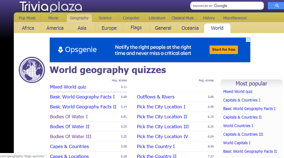284x158 pixels.
Task: Open the Pick the City Location III quiz
Action: pos(163,127)
